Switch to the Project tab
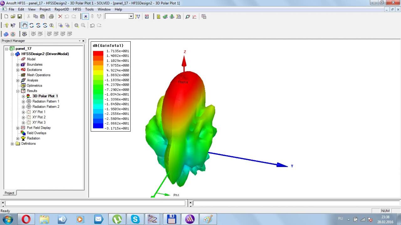 [9, 193]
